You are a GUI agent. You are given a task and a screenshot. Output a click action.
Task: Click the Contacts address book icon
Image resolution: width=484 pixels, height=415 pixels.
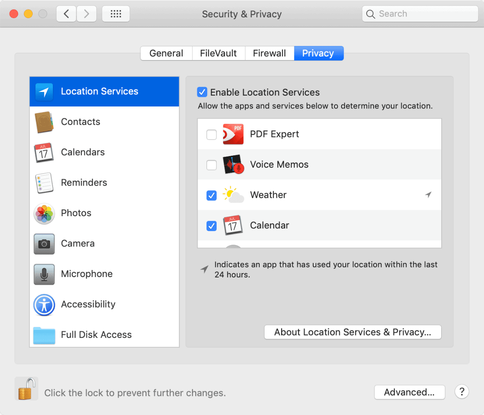point(44,122)
